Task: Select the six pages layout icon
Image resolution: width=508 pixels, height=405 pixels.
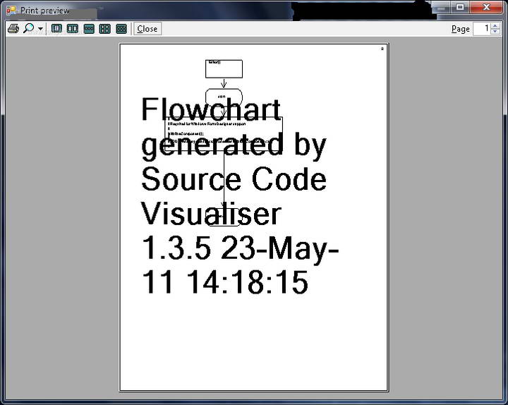Action: click(121, 29)
